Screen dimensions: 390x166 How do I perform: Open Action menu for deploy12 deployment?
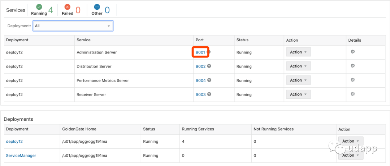tap(351, 141)
